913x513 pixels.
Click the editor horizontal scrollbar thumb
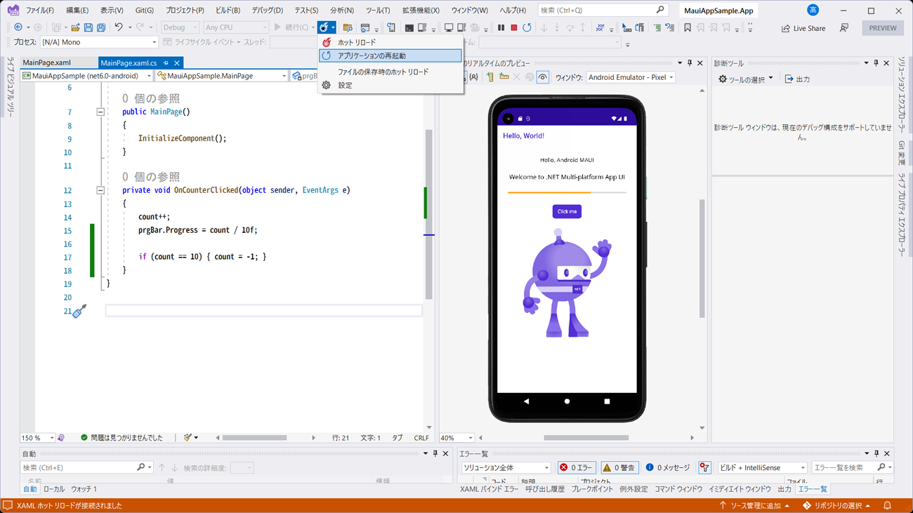(254, 438)
